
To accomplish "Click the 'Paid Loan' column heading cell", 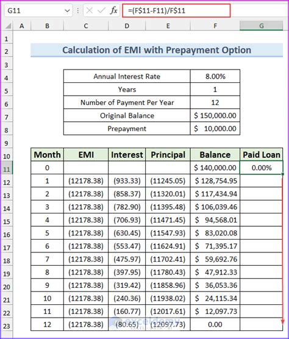I will click(x=262, y=155).
